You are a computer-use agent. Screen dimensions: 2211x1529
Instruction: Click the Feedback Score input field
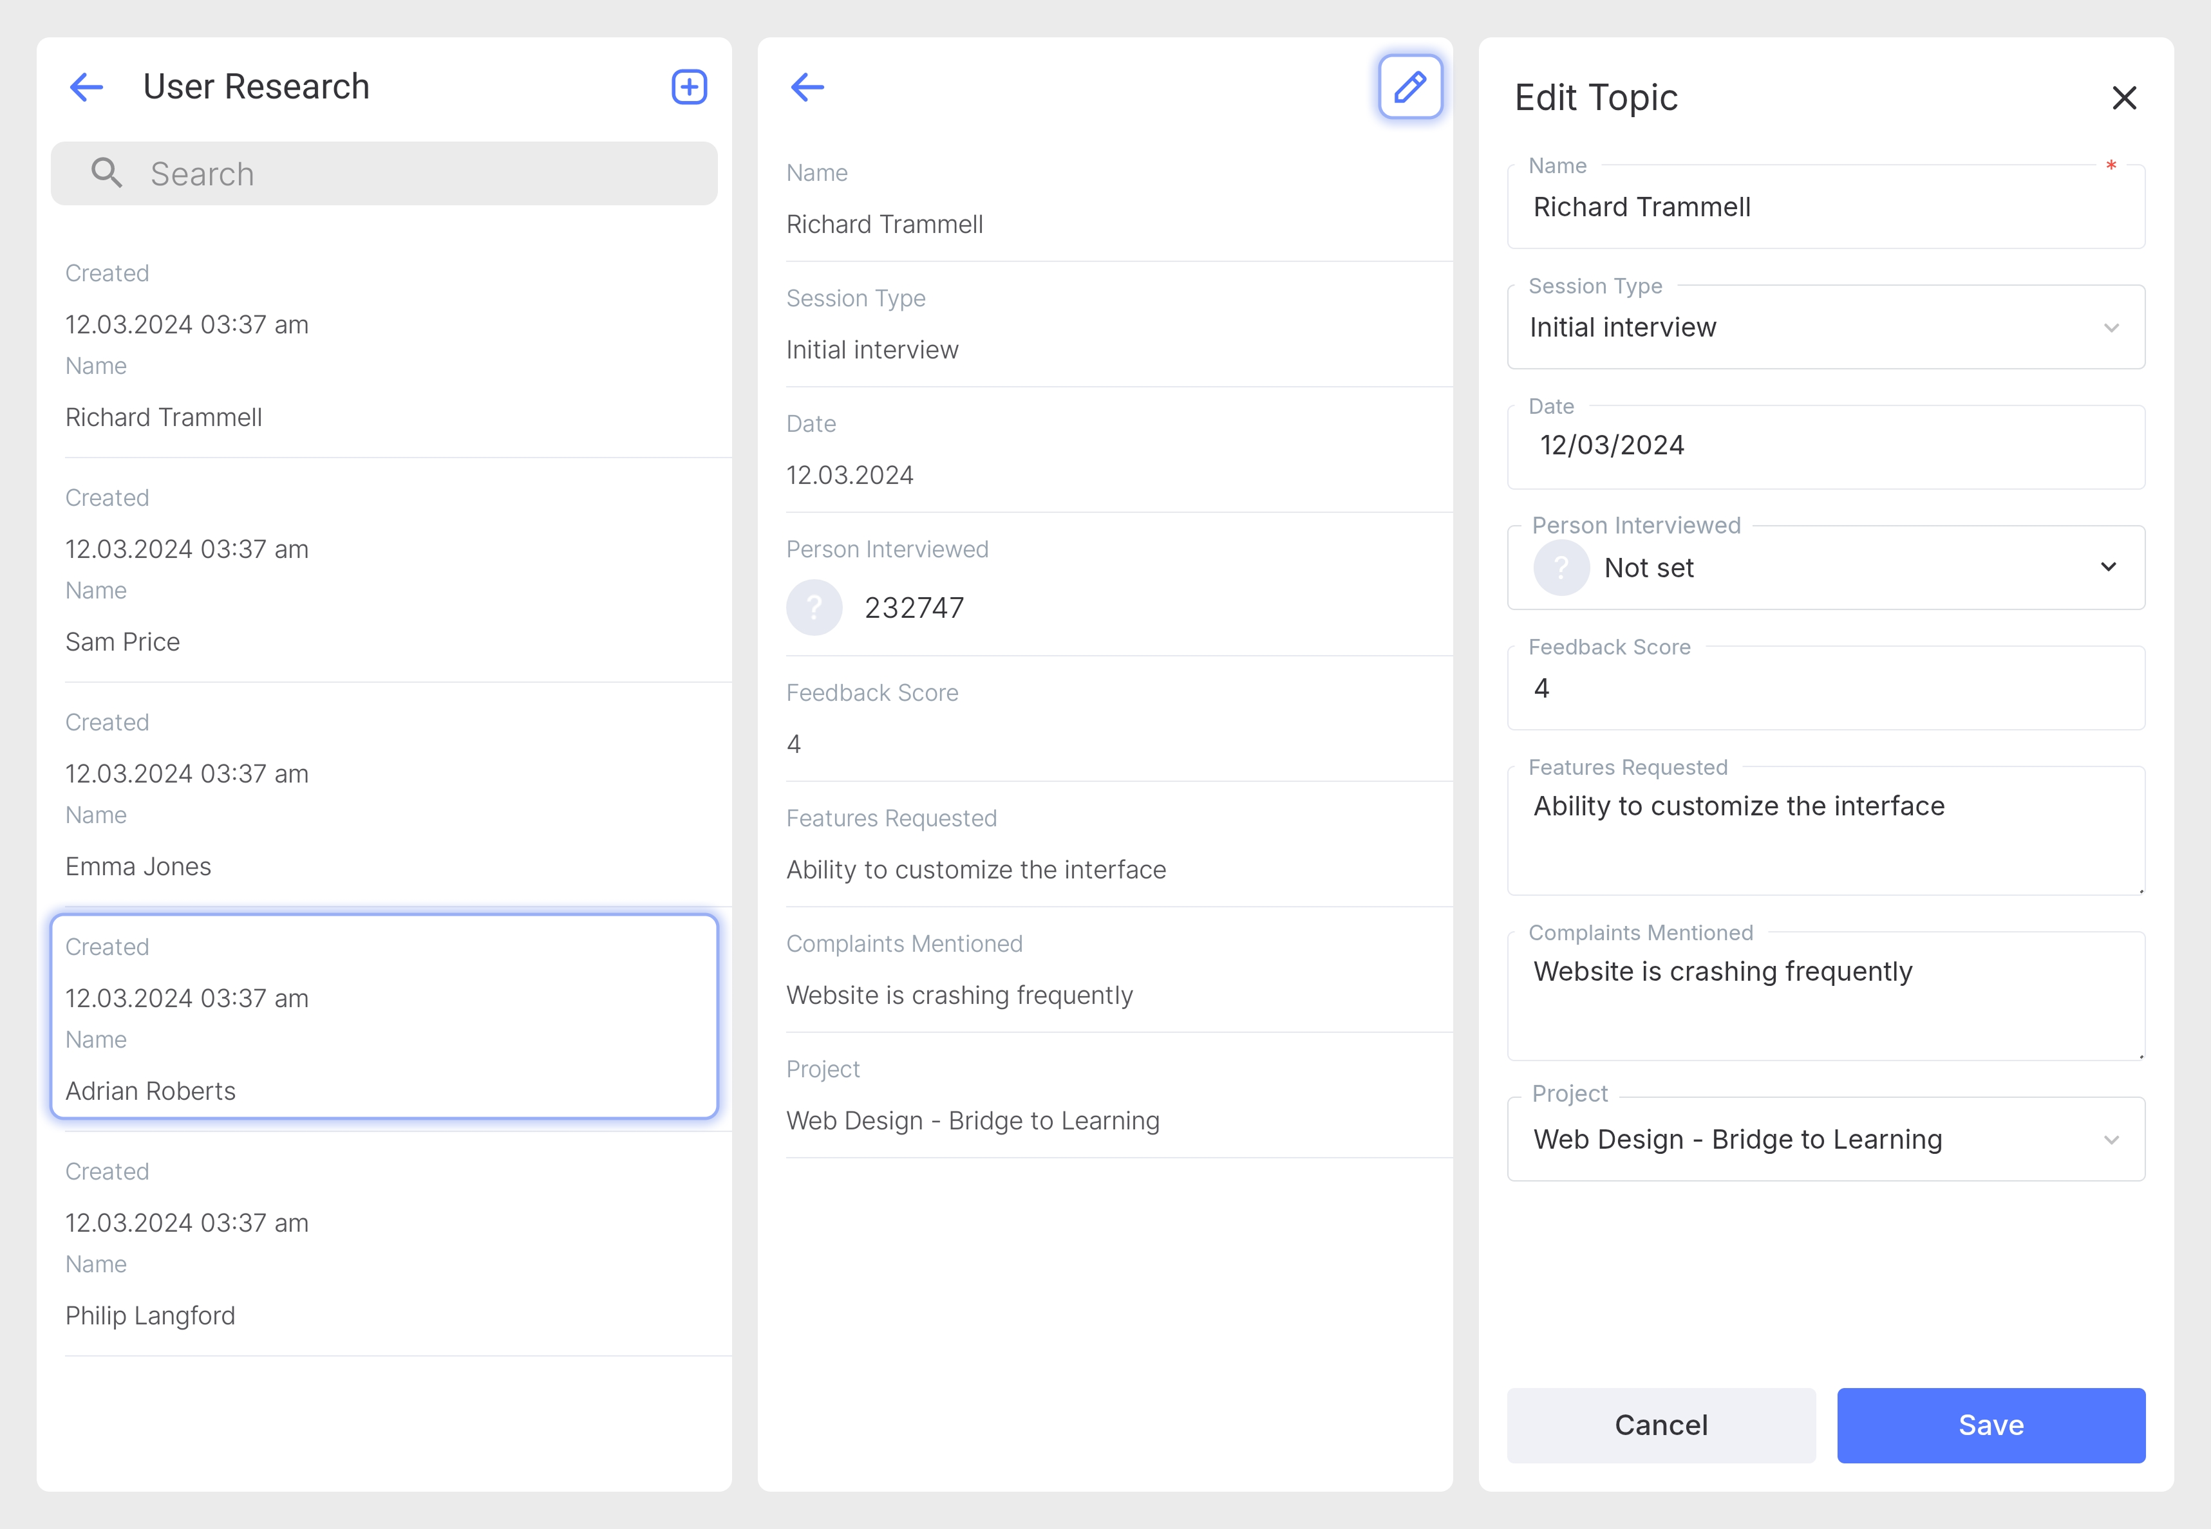click(1825, 689)
